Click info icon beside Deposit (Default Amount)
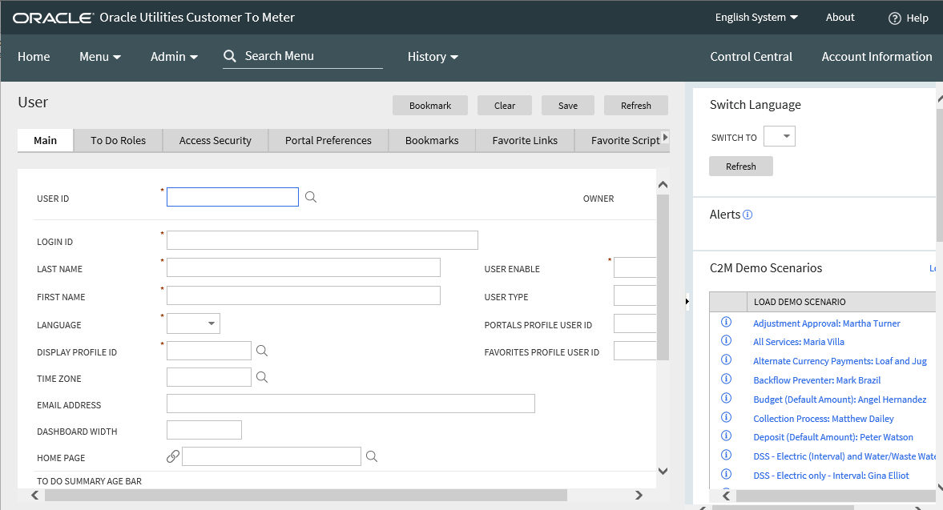The height and width of the screenshot is (510, 943). coord(727,436)
